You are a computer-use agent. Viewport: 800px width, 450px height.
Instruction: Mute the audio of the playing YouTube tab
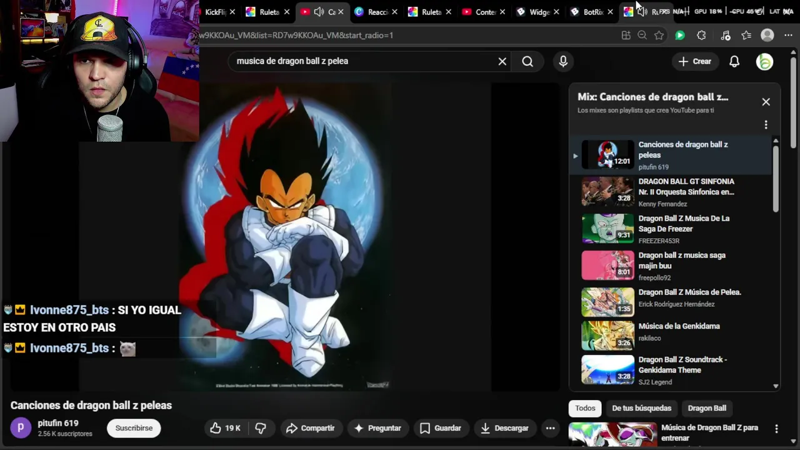pos(319,12)
